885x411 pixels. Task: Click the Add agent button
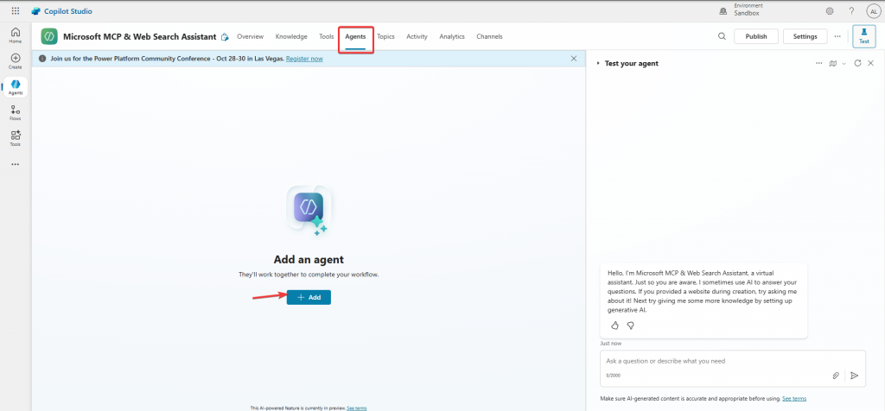pyautogui.click(x=309, y=297)
